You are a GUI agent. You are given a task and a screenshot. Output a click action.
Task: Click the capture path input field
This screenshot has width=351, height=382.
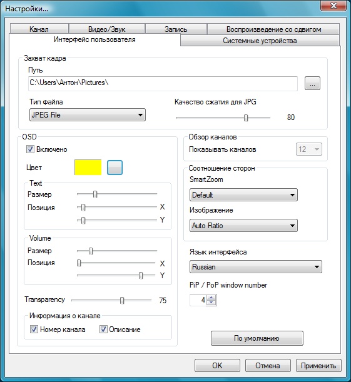[163, 84]
